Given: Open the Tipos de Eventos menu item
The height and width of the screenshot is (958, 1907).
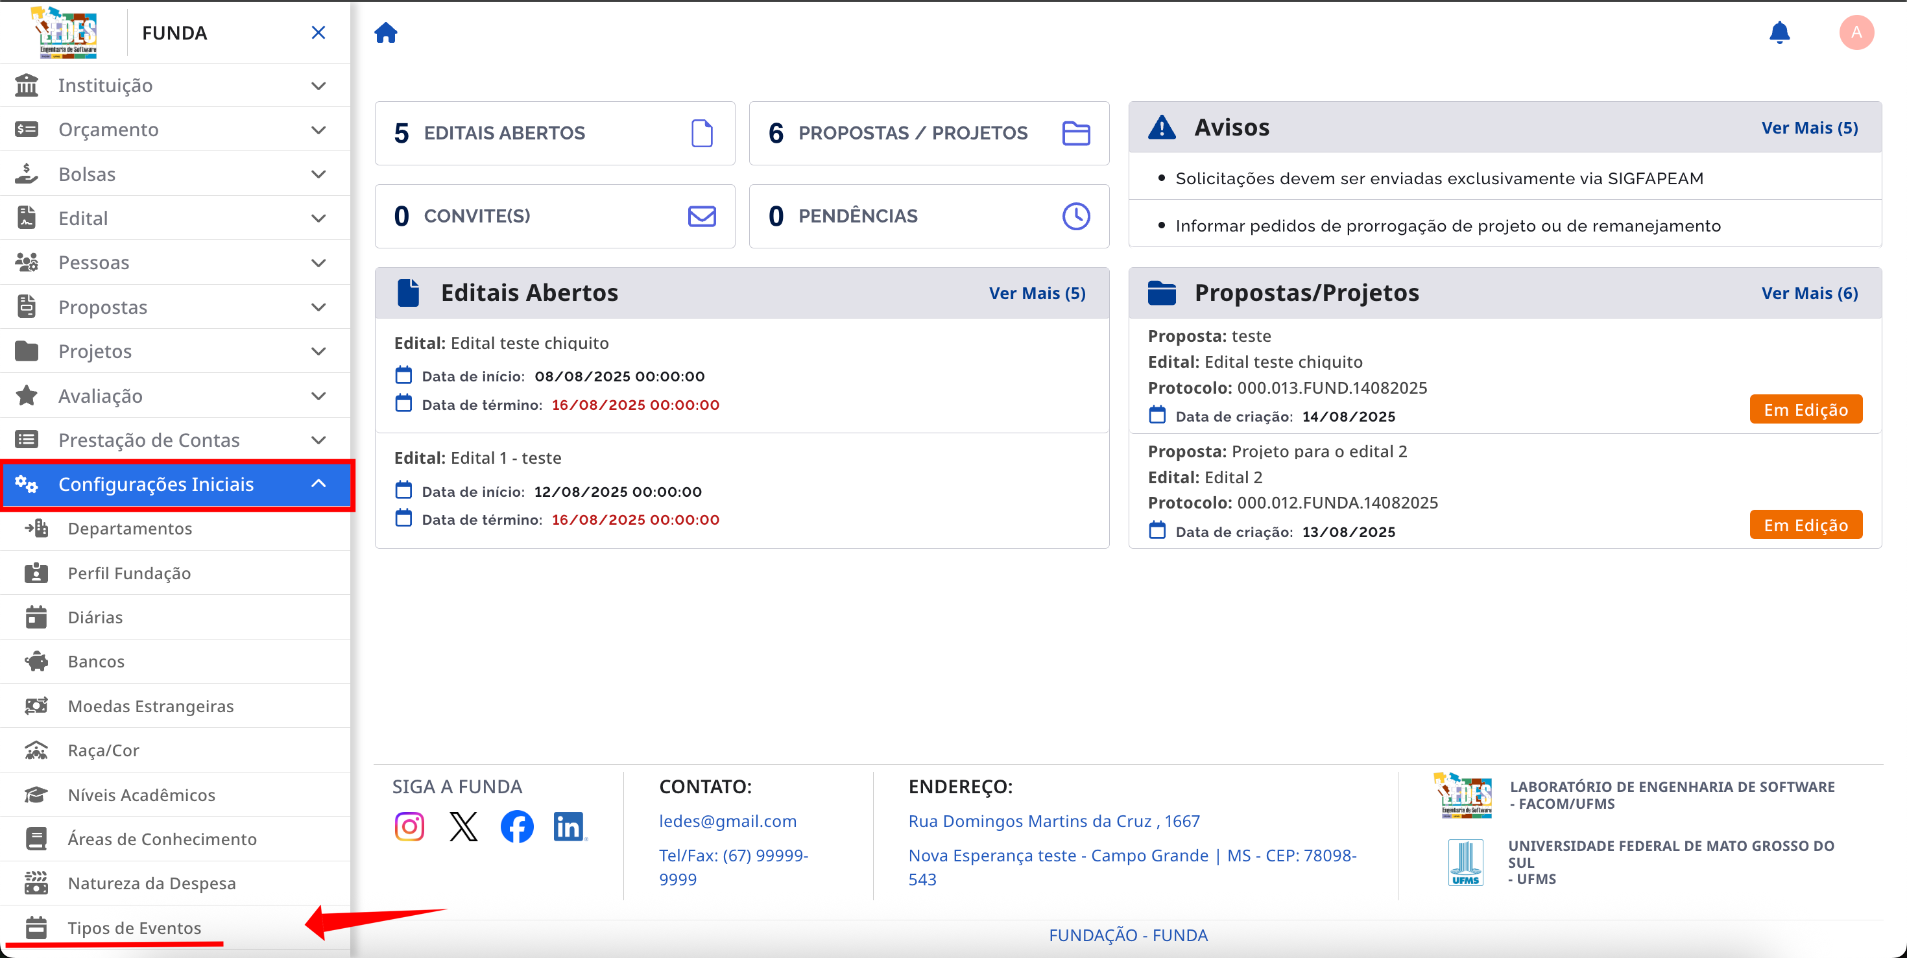Looking at the screenshot, I should (x=134, y=927).
